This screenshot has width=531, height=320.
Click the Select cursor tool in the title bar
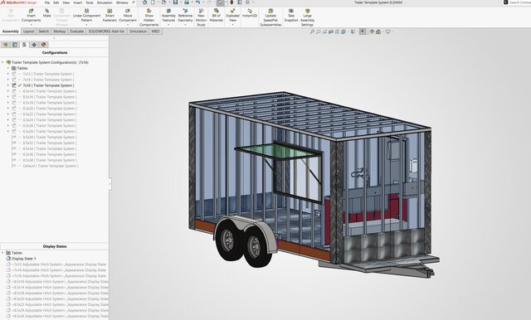(x=221, y=2)
